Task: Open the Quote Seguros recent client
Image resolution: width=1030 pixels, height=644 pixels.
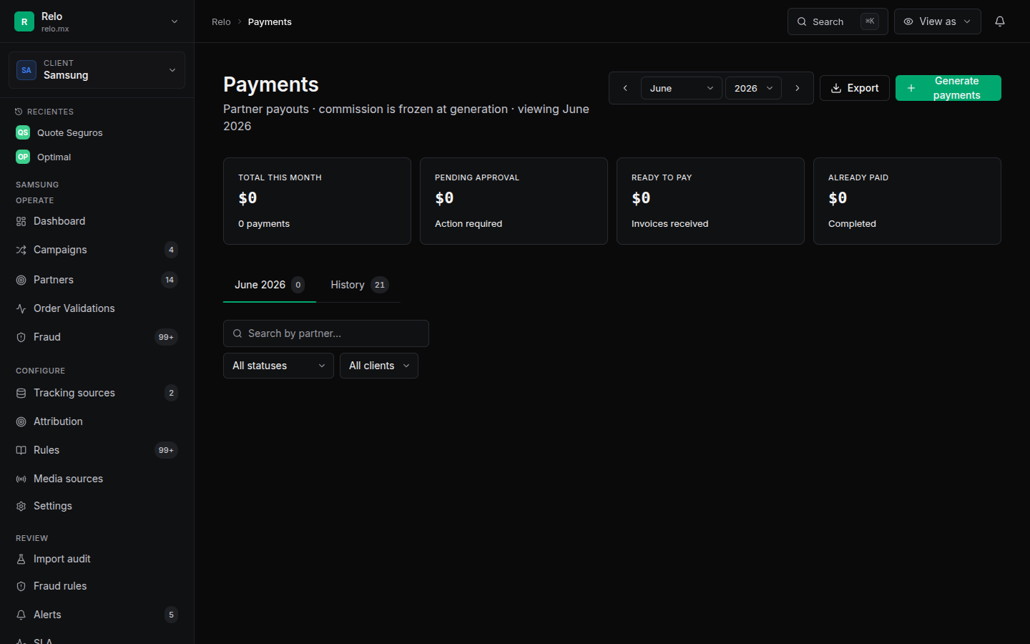Action: [97, 132]
